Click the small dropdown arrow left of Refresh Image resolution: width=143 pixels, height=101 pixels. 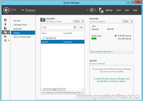tap(88, 10)
